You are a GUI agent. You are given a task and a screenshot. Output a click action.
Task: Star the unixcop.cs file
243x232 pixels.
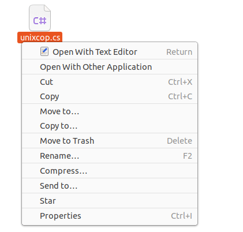pos(110,201)
